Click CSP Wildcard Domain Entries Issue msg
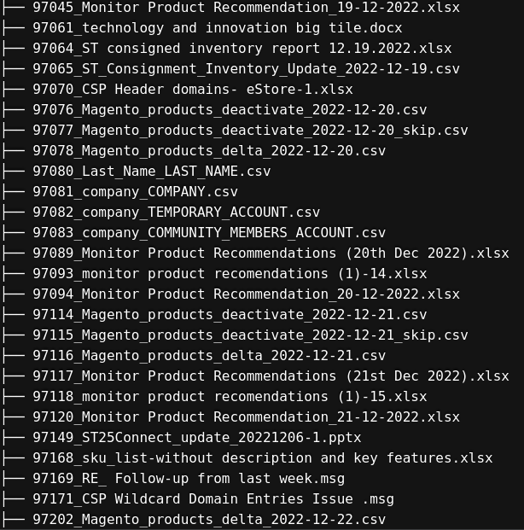The width and height of the screenshot is (524, 530). 213,498
